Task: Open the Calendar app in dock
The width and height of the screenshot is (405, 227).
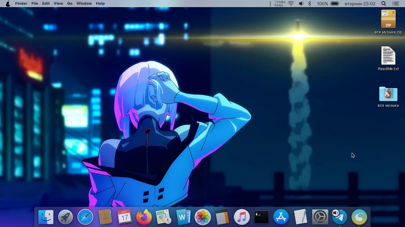Action: [124, 217]
